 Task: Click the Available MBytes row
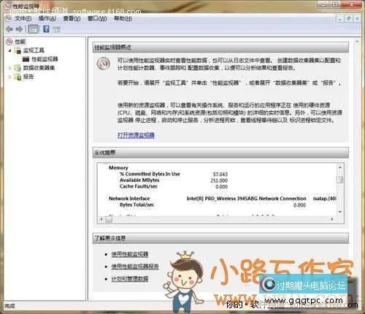(174, 180)
